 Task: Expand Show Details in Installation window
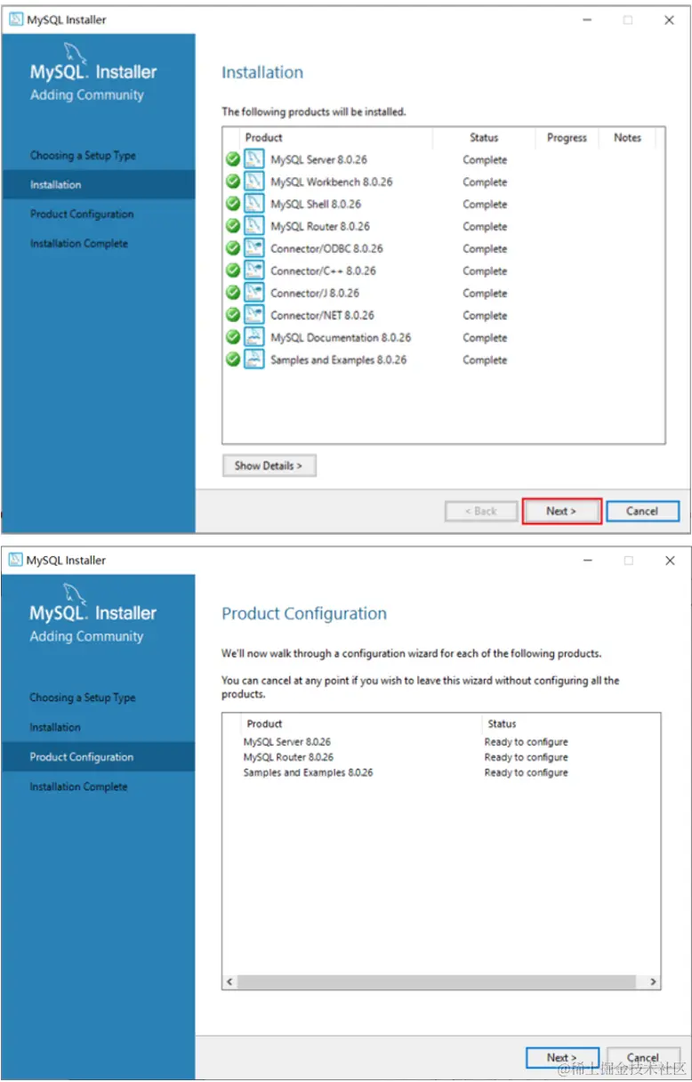(x=269, y=465)
